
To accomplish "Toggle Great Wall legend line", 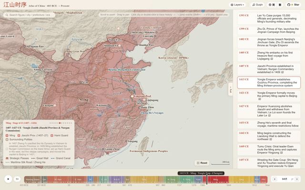I will pos(40,158).
